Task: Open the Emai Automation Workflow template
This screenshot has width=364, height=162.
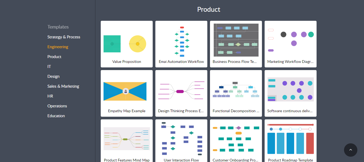Action: pyautogui.click(x=181, y=44)
